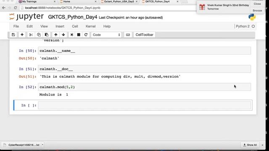Open the command palette keyboard icon
269x151 pixels.
(x=128, y=35)
